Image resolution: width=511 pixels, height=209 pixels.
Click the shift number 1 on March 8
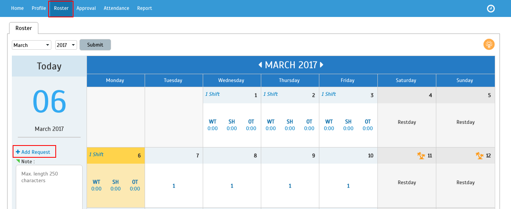tap(232, 186)
